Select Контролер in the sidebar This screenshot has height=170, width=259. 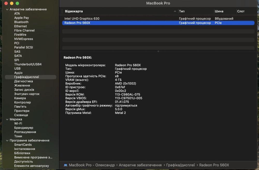click(23, 103)
